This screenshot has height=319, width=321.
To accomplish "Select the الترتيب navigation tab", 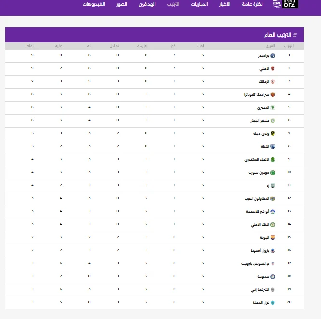I will click(173, 4).
